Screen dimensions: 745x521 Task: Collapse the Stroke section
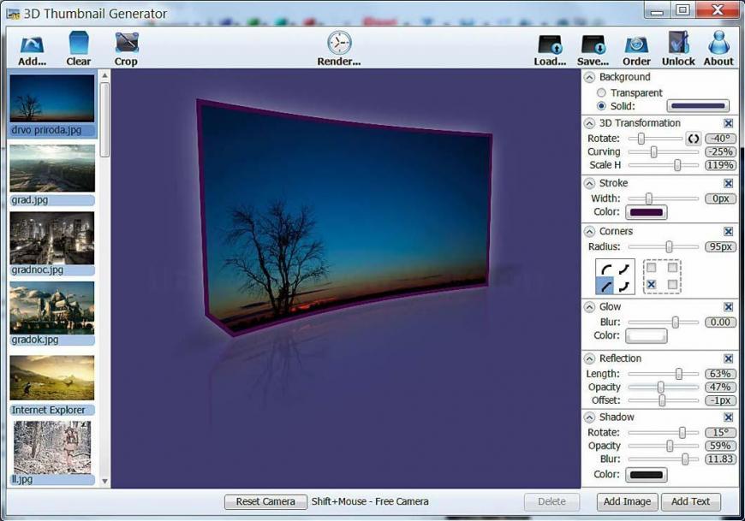pos(590,183)
